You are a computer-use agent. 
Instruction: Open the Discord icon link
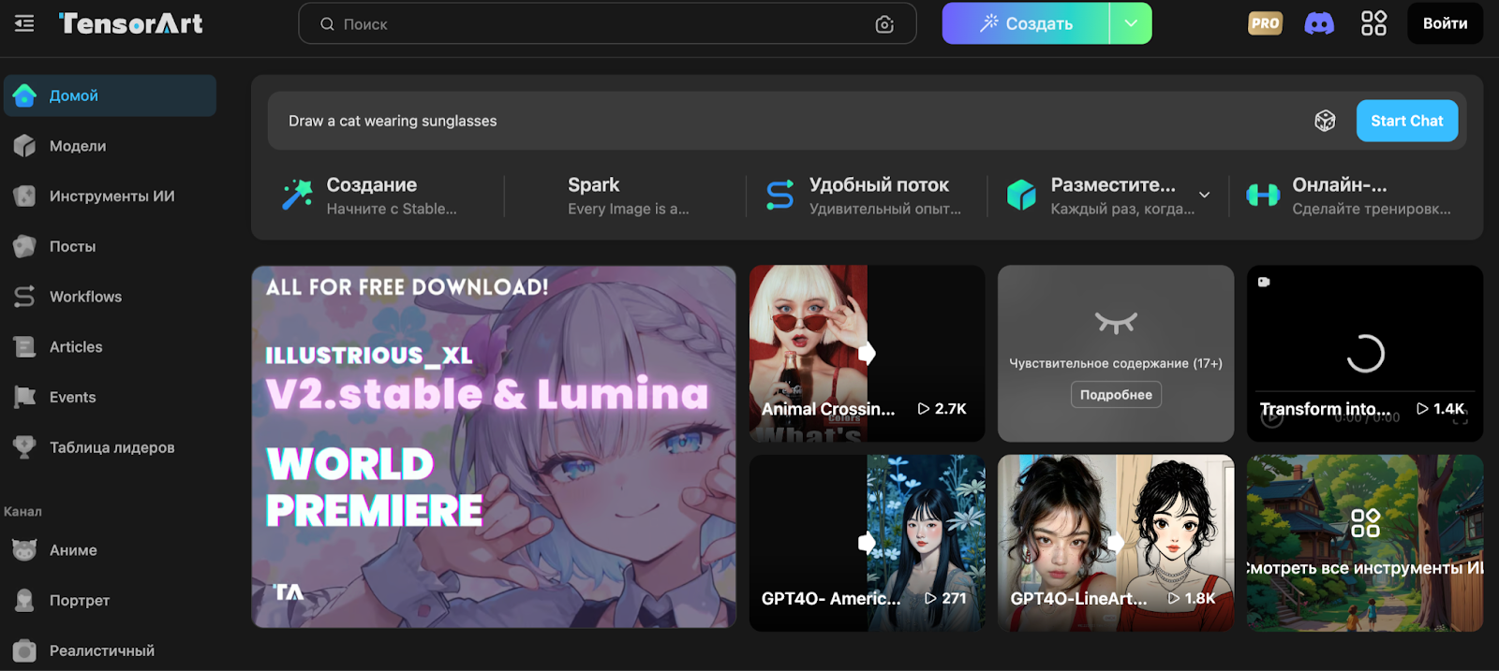(1319, 23)
